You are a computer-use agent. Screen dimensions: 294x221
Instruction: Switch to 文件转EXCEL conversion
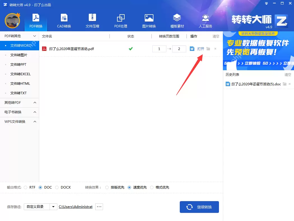point(20,74)
